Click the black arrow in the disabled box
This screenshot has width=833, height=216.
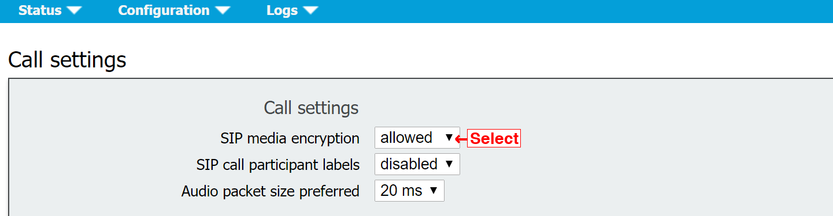coord(449,164)
